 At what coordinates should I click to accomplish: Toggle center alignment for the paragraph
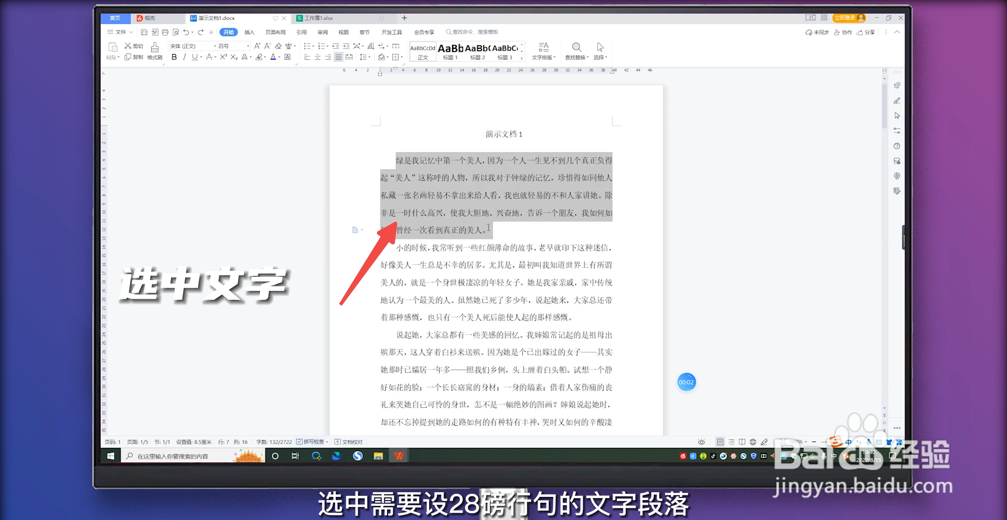pyautogui.click(x=316, y=57)
